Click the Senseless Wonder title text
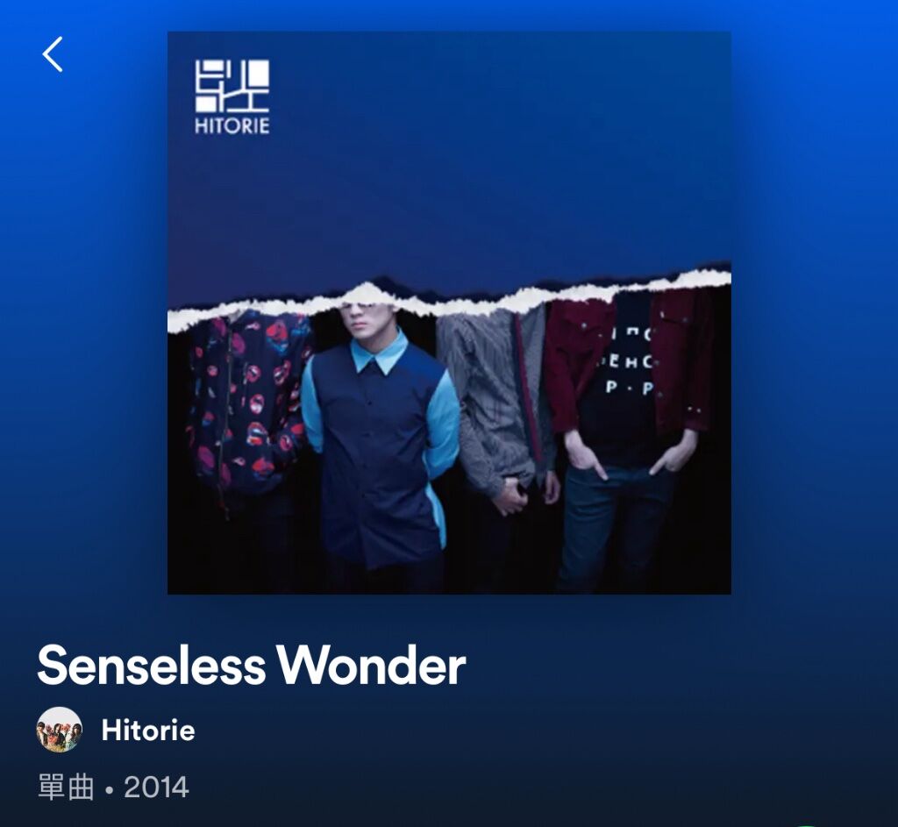Viewport: 898px width, 827px height. tap(251, 666)
